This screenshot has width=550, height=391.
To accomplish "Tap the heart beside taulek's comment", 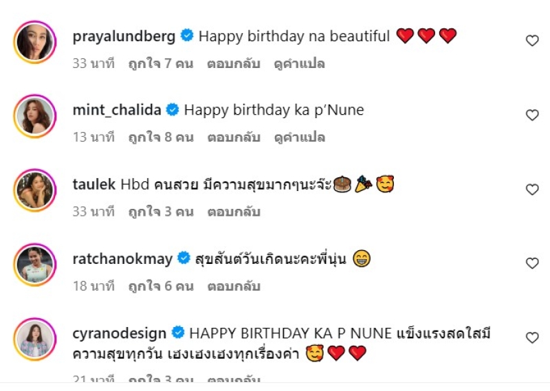I will point(532,190).
